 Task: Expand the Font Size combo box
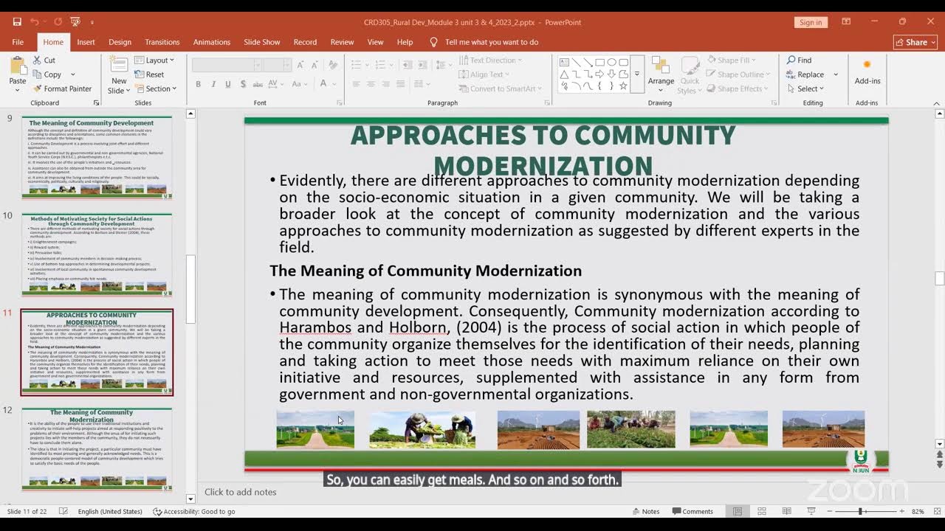(288, 65)
